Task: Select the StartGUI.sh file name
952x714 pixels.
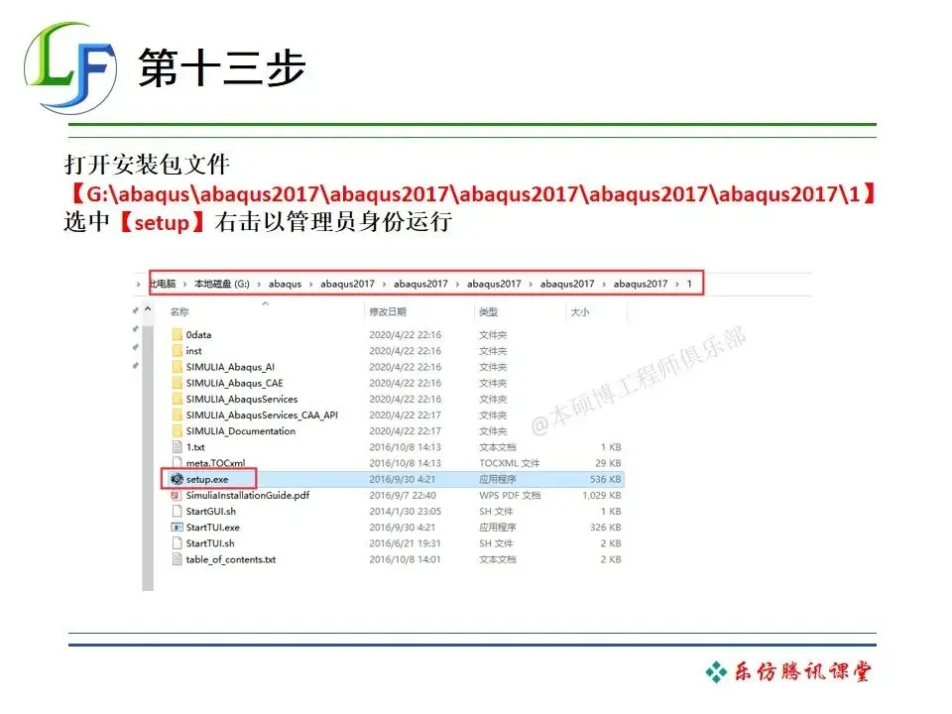Action: pyautogui.click(x=210, y=512)
